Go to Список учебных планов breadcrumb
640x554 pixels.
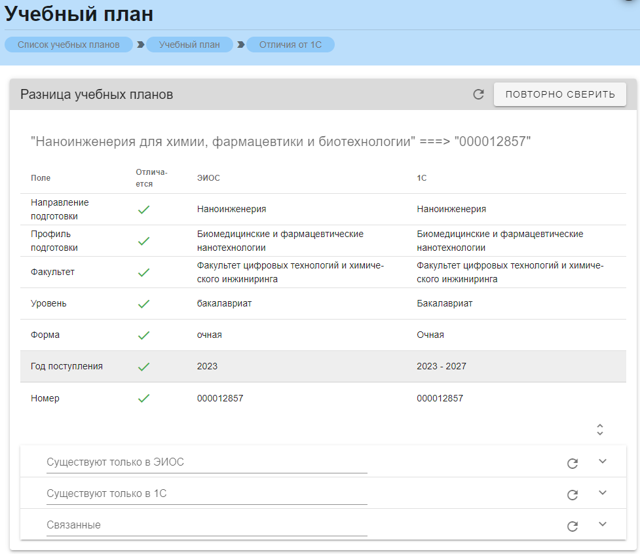(69, 45)
